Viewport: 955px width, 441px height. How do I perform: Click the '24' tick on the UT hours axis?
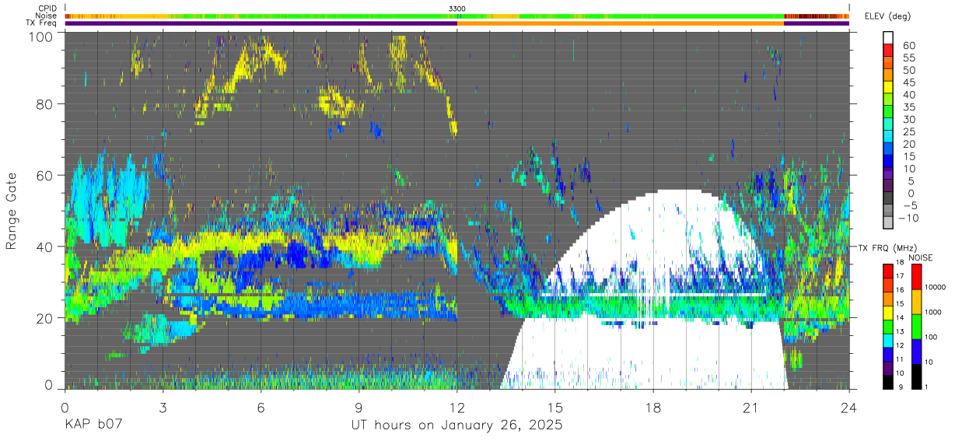tap(849, 407)
